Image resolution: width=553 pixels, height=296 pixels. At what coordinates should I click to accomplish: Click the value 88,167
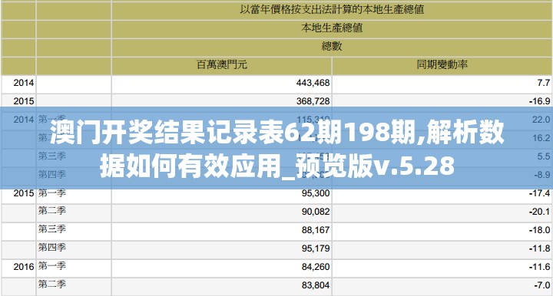tap(316, 230)
